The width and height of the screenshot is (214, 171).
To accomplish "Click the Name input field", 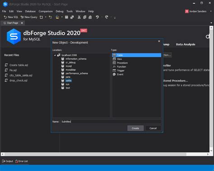I will click(111, 121).
